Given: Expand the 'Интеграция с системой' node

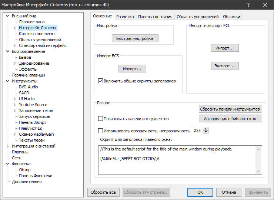Looking at the screenshot, I should click(8, 146).
